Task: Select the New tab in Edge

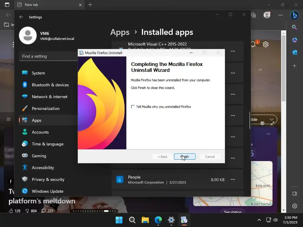Action: coord(49,5)
